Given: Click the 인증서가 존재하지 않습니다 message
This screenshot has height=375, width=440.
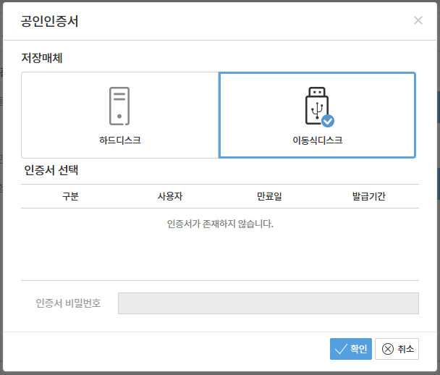Looking at the screenshot, I should 220,224.
